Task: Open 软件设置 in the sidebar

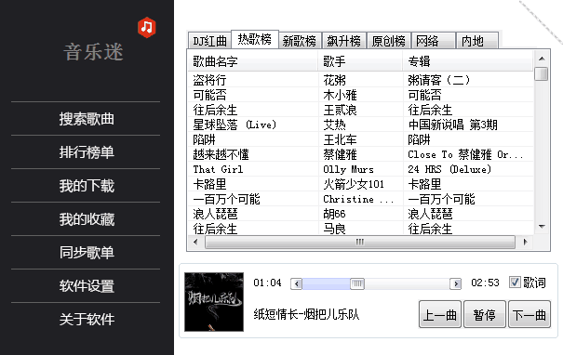Action: pyautogui.click(x=87, y=286)
